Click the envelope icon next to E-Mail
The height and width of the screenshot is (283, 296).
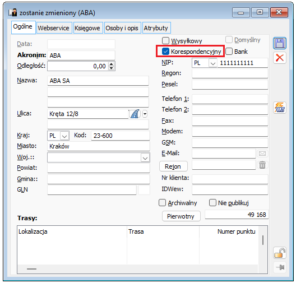262,154
